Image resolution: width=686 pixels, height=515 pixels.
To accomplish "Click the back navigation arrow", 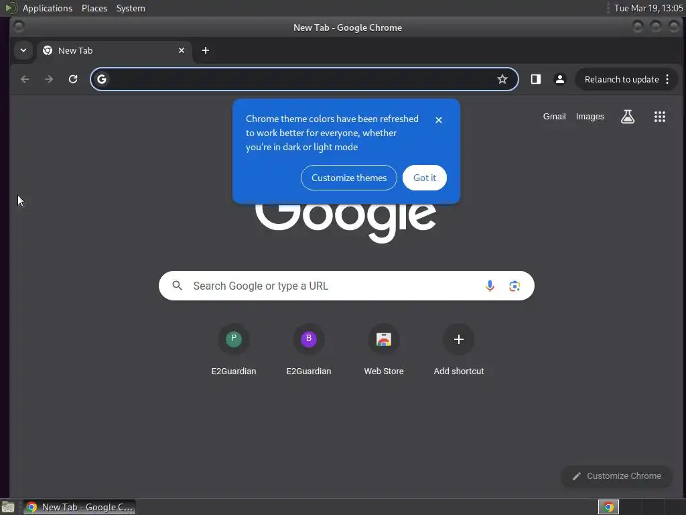I will (x=25, y=79).
